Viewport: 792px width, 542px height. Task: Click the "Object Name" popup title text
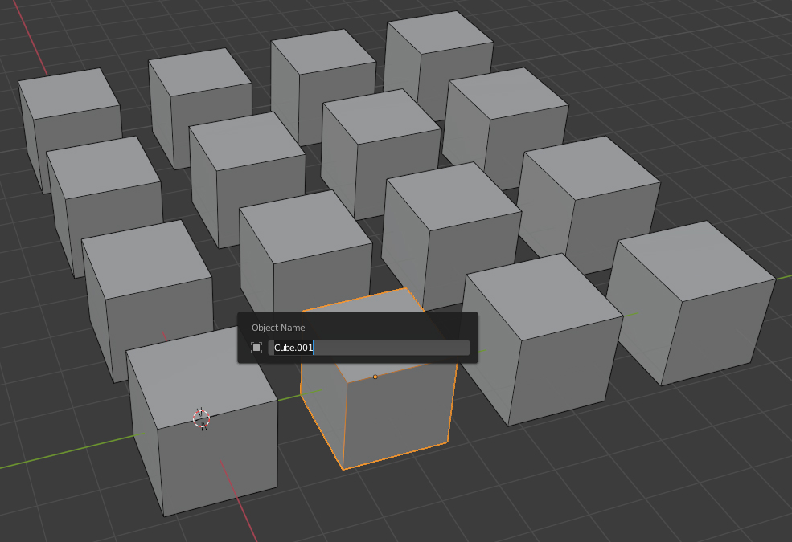click(278, 328)
